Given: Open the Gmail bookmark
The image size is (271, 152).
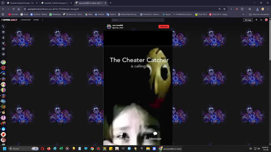Looking at the screenshot, I should point(24,14).
